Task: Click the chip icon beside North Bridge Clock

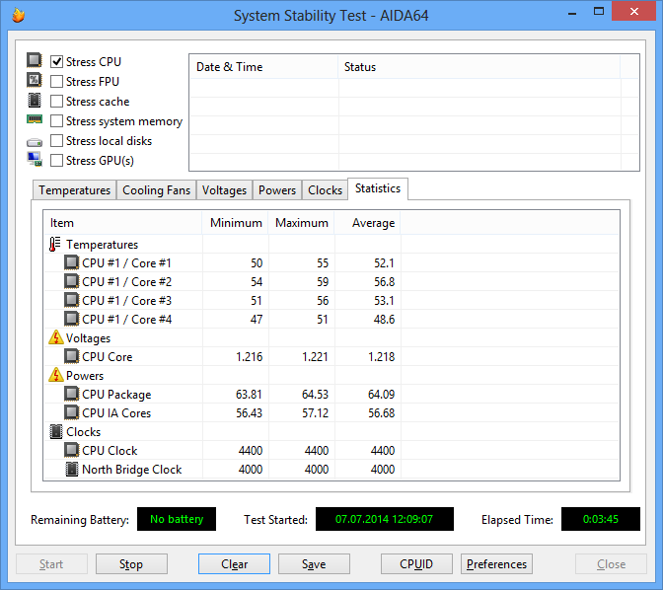Action: (72, 469)
